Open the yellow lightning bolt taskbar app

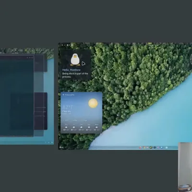pyautogui.click(x=151, y=147)
